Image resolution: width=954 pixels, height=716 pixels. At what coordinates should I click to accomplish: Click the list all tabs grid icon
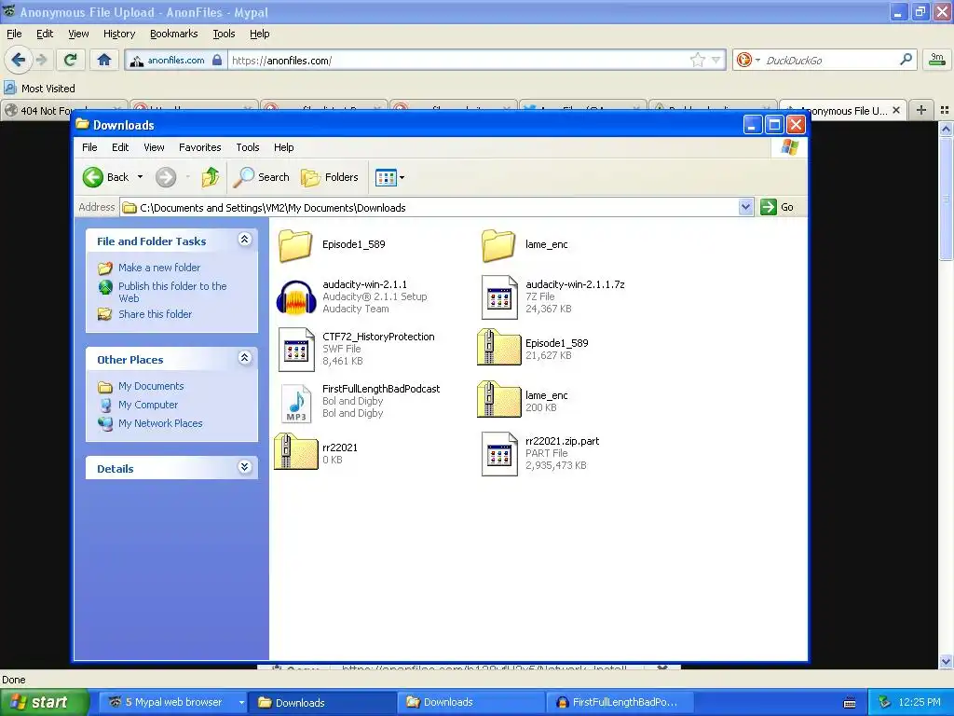(945, 110)
